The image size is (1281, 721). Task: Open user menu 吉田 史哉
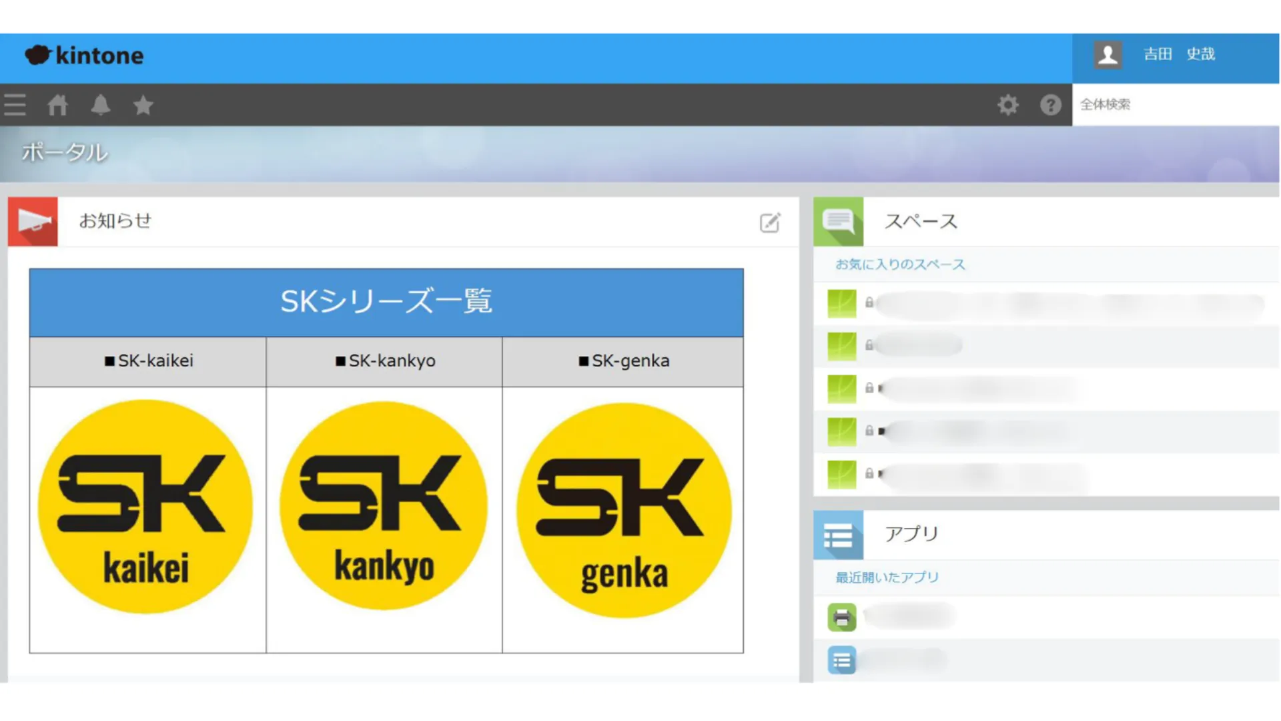pos(1179,54)
